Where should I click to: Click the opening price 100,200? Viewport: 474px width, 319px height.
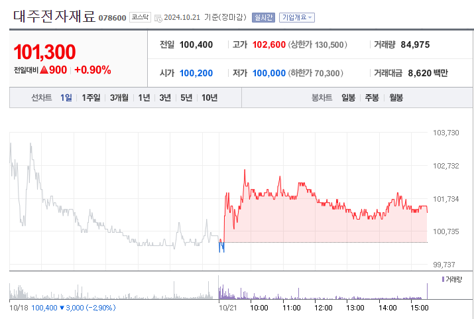tap(196, 73)
